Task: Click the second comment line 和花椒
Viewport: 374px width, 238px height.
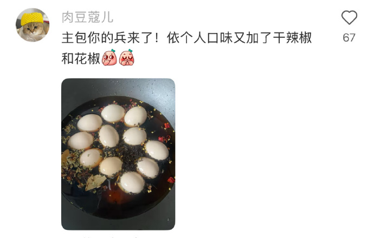Action: pyautogui.click(x=81, y=58)
